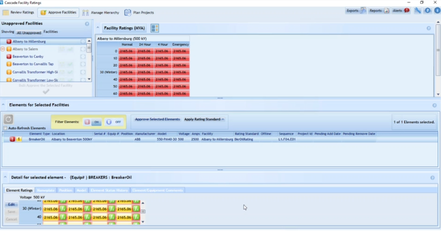Click the Facility Ratings panel scroll down arrow
This screenshot has height=235, width=441.
tap(438, 94)
